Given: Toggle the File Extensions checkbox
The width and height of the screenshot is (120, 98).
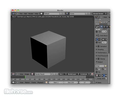Looking at the screenshot, I should 103,69.
